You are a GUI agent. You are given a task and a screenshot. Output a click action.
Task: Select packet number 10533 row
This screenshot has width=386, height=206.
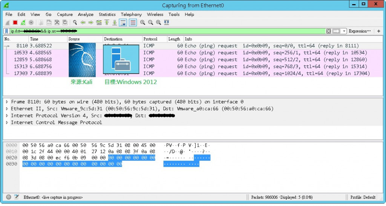(193, 53)
